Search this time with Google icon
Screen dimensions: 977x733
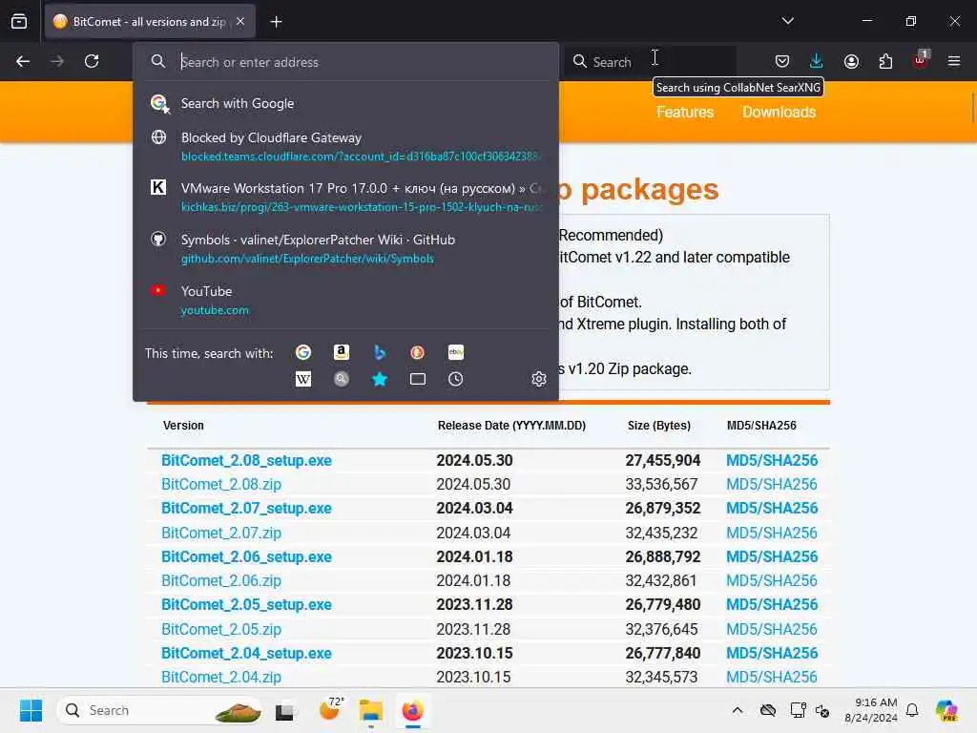pyautogui.click(x=303, y=352)
